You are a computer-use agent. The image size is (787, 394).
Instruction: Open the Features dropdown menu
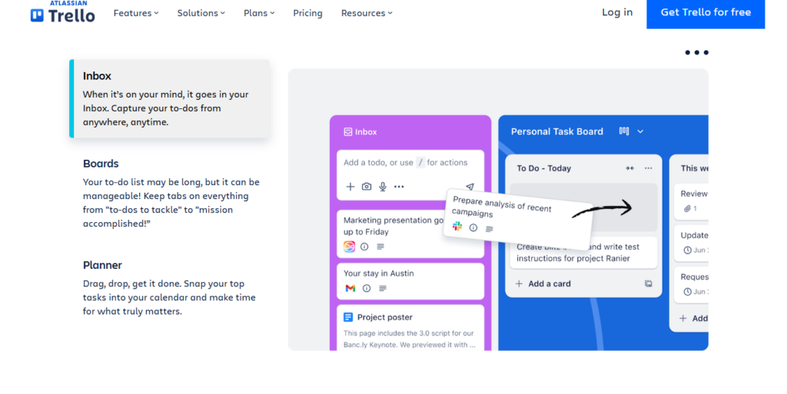click(135, 13)
